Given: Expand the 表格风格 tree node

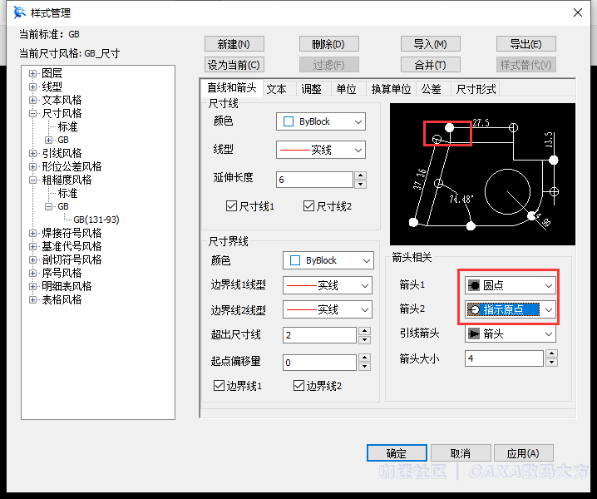Looking at the screenshot, I should pyautogui.click(x=32, y=299).
